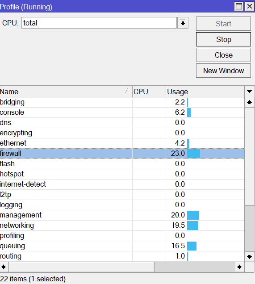Click the horizontal scrollbar left arrow

[4, 267]
